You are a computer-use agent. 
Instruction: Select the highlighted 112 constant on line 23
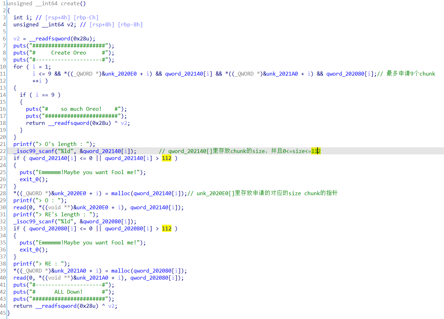click(166, 158)
